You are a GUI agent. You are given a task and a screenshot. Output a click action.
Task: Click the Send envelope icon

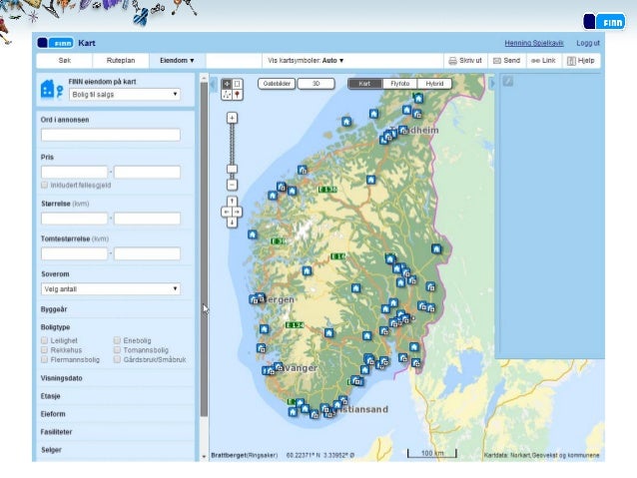coord(496,61)
